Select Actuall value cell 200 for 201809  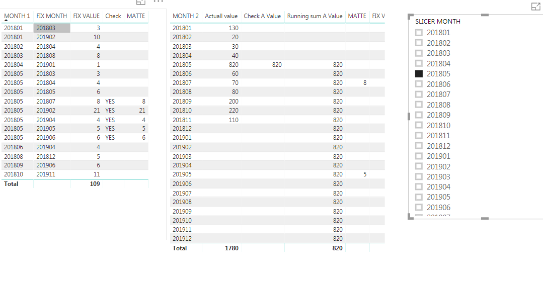(x=234, y=102)
